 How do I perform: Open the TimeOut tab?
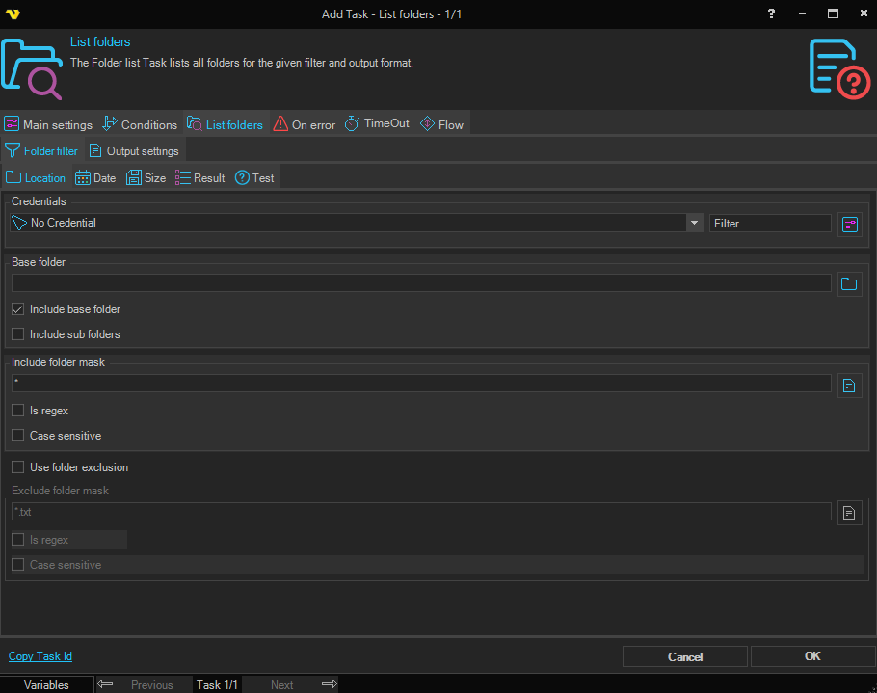[377, 124]
